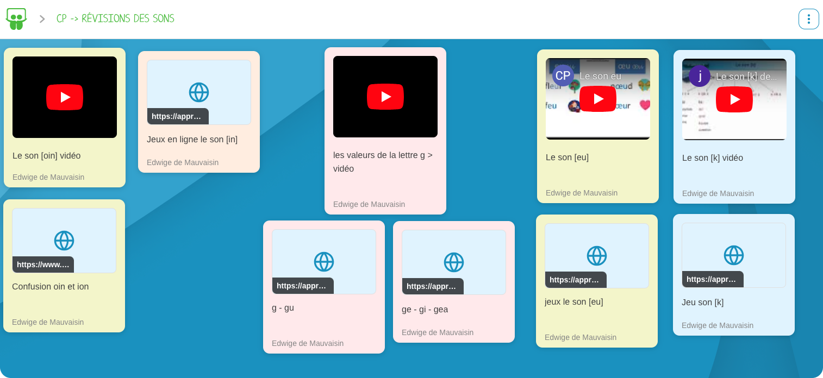Open the three-dot options menu

[x=808, y=18]
